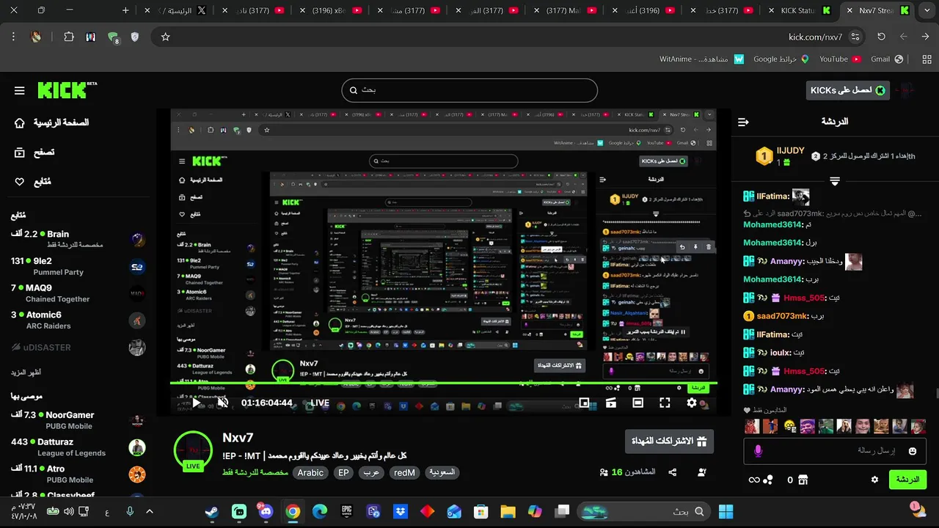Click the احصل على KICKs button

(847, 90)
